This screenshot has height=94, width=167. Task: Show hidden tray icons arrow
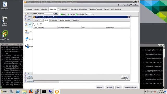(145, 91)
